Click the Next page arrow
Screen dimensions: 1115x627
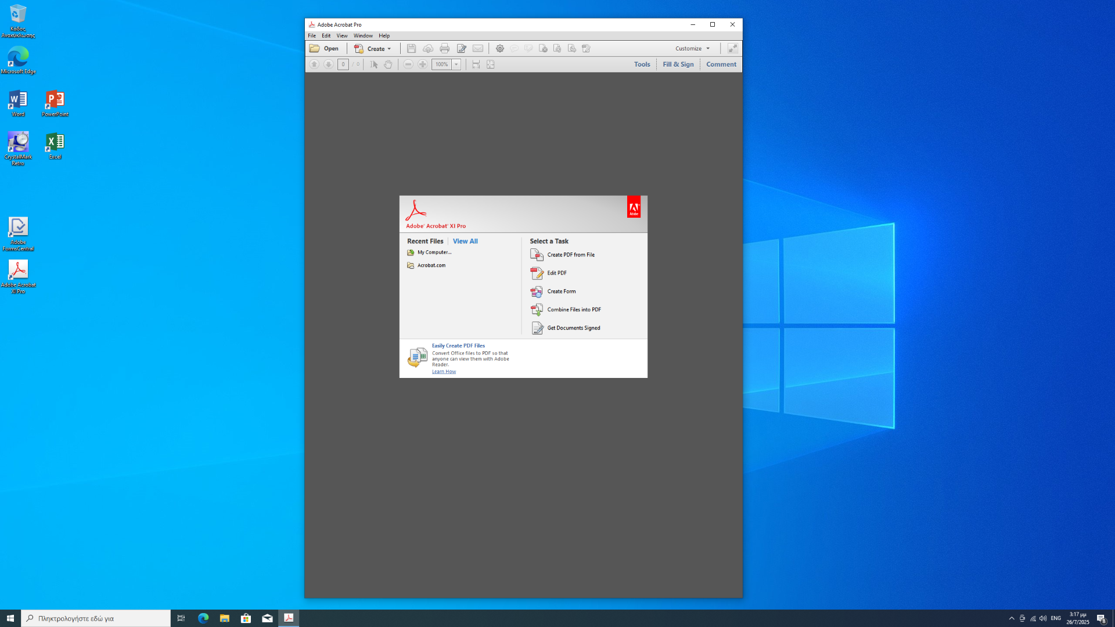329,64
